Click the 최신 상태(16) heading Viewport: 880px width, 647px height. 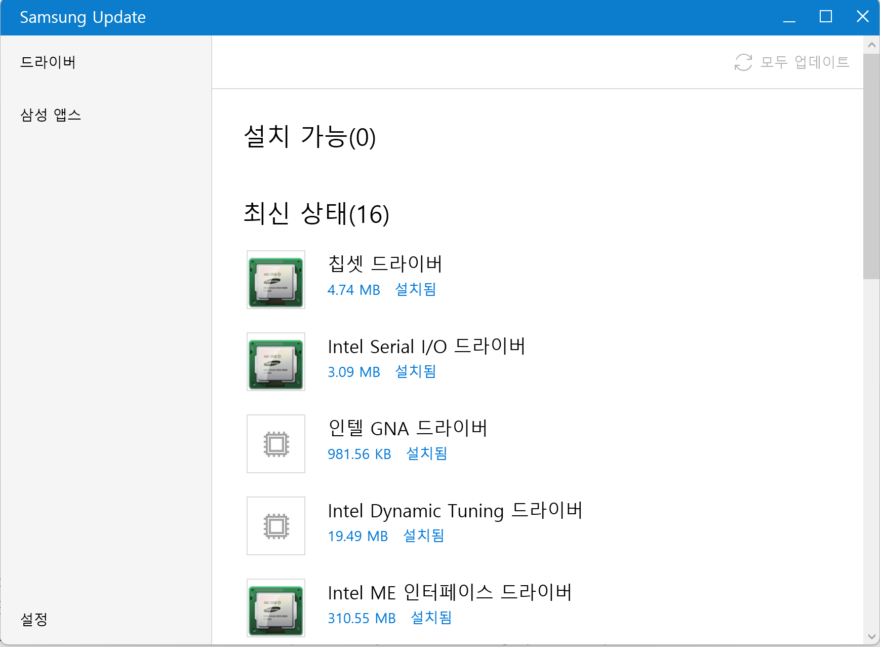tap(316, 214)
